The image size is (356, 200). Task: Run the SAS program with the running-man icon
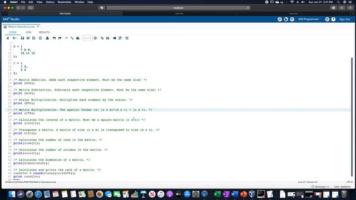point(8,38)
